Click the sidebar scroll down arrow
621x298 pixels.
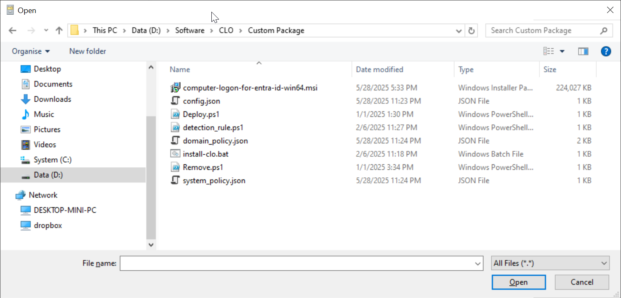click(x=151, y=244)
